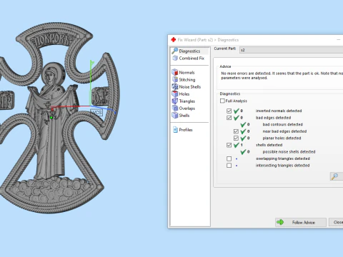Viewport: 343px width, 257px height.
Task: Click the Triangles icon
Action: [175, 101]
